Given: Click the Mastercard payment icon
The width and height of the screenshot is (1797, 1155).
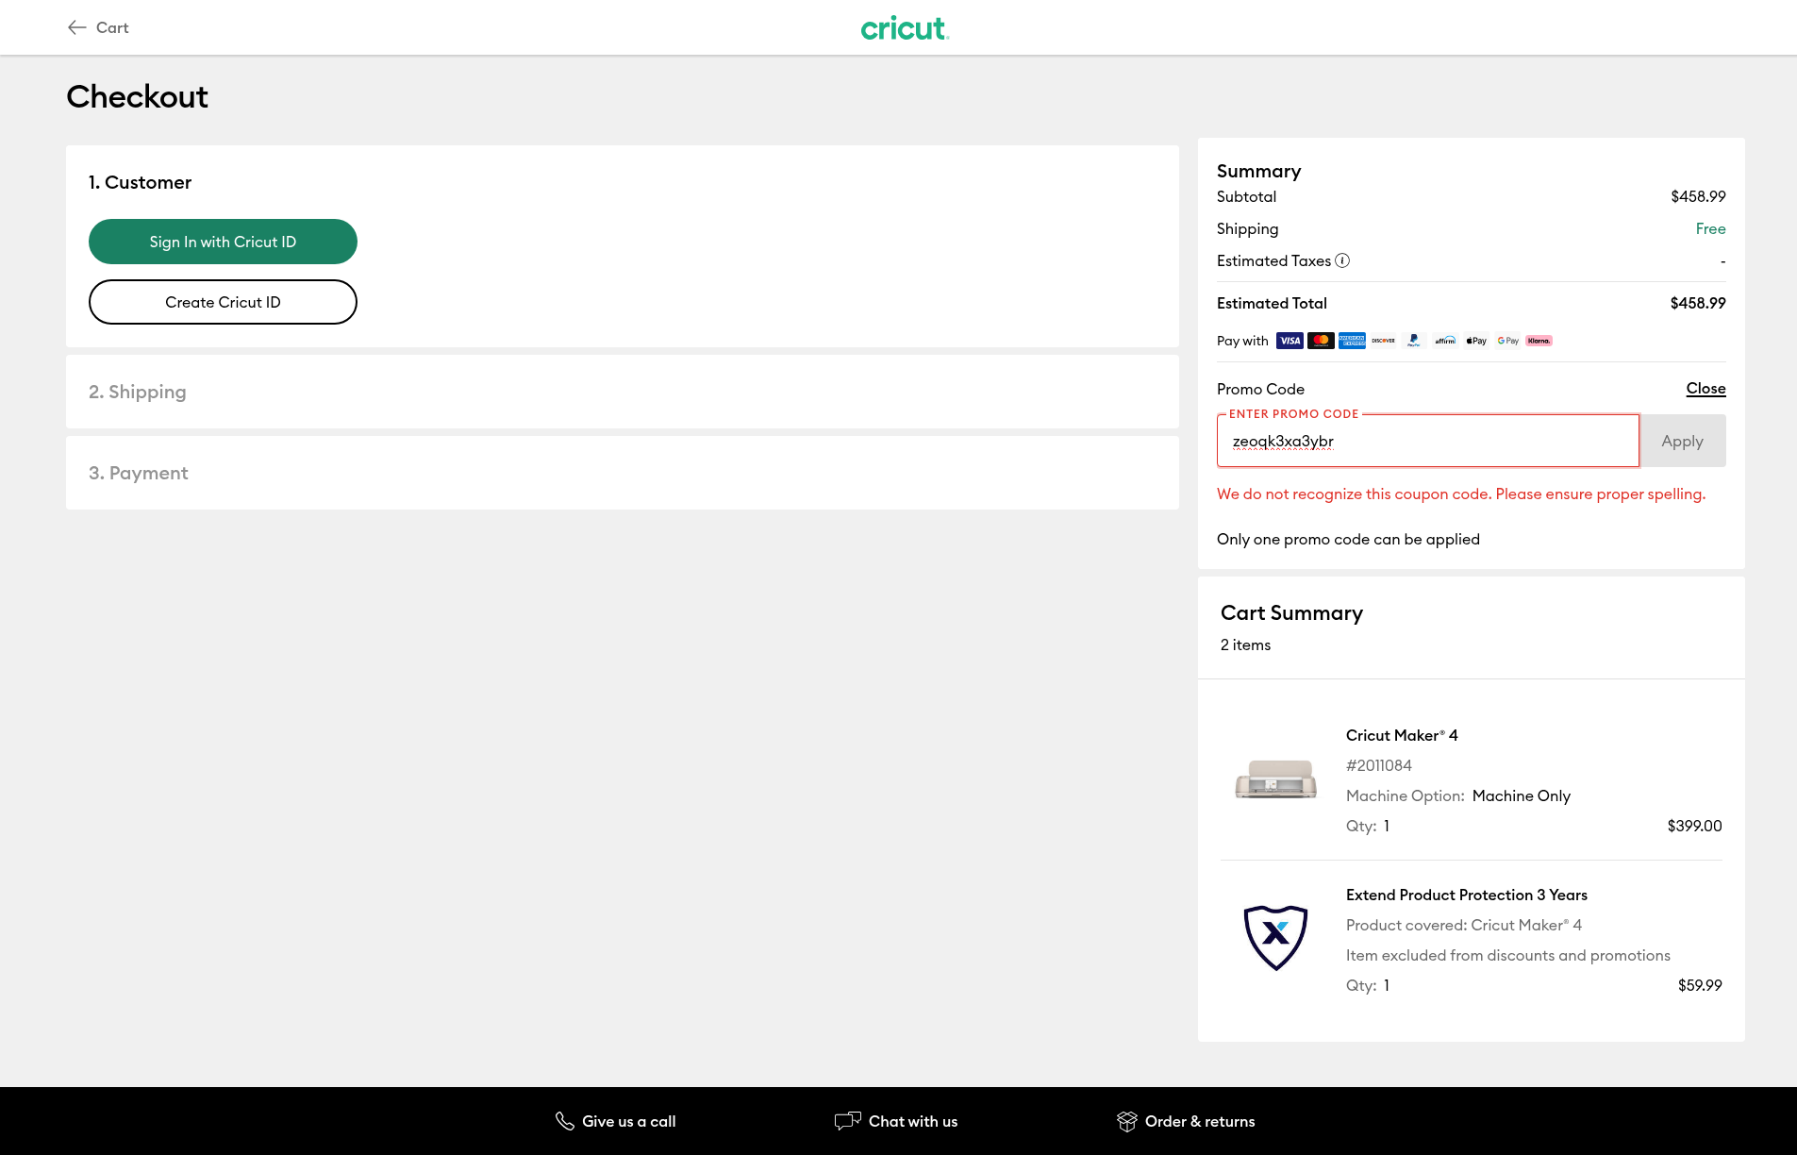Looking at the screenshot, I should [1321, 341].
